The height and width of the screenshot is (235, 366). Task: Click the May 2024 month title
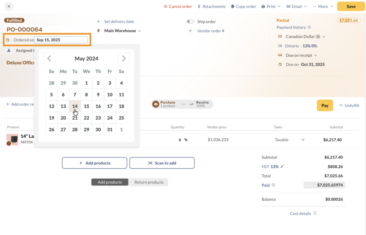click(86, 59)
